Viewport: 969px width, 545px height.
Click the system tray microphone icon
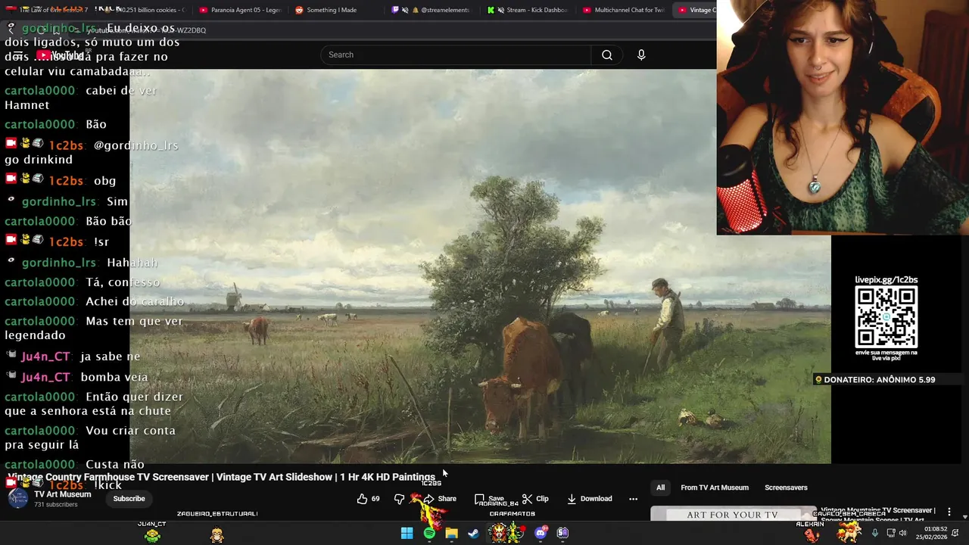pyautogui.click(x=874, y=533)
